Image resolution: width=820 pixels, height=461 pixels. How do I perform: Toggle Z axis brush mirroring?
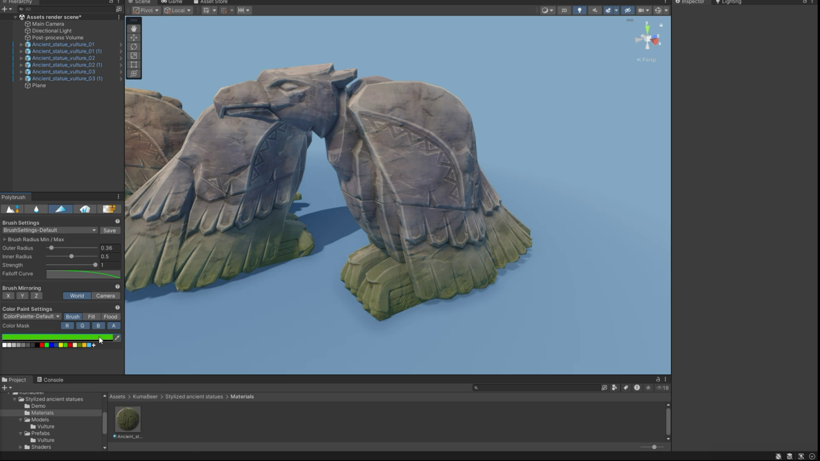tap(36, 296)
